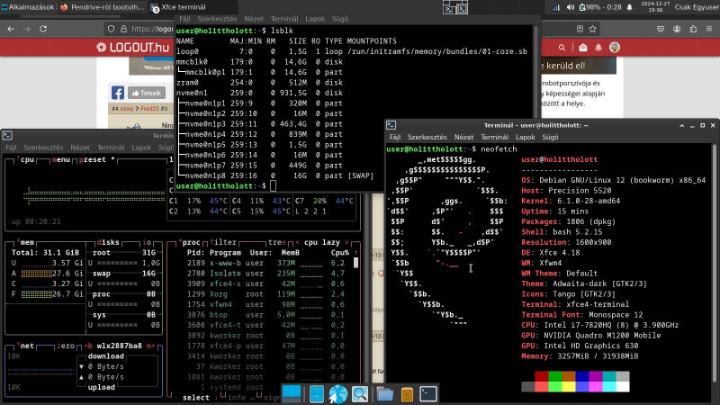720x405 pixels.
Task: Click the Tetszik like button
Action: coord(147,93)
